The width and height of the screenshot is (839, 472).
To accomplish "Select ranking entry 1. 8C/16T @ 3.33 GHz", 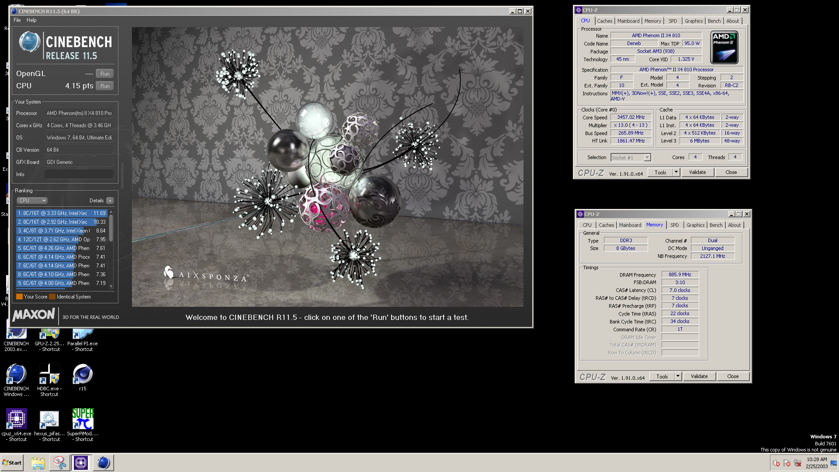I will (62, 213).
